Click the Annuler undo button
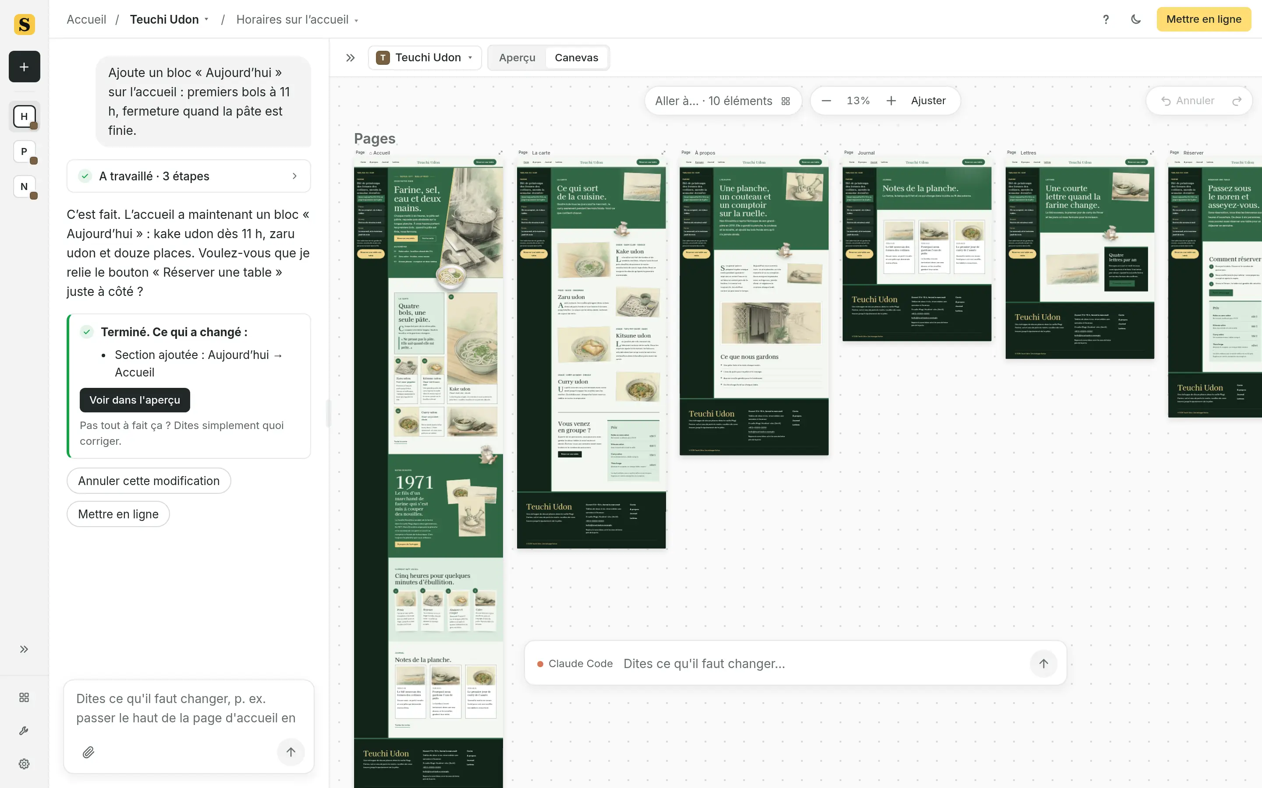 tap(1188, 101)
